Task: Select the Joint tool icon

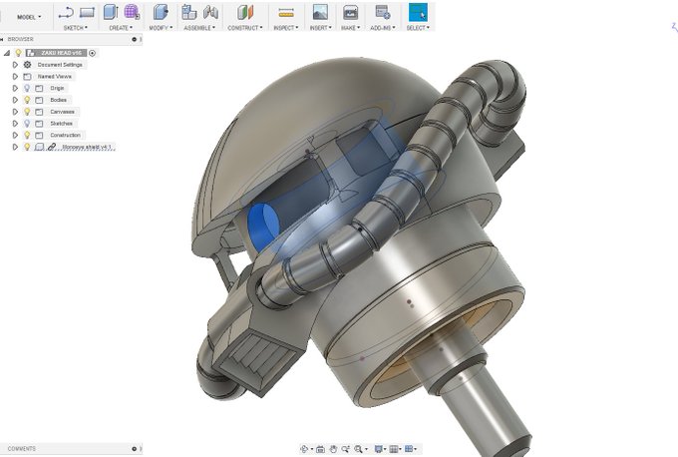Action: point(211,12)
